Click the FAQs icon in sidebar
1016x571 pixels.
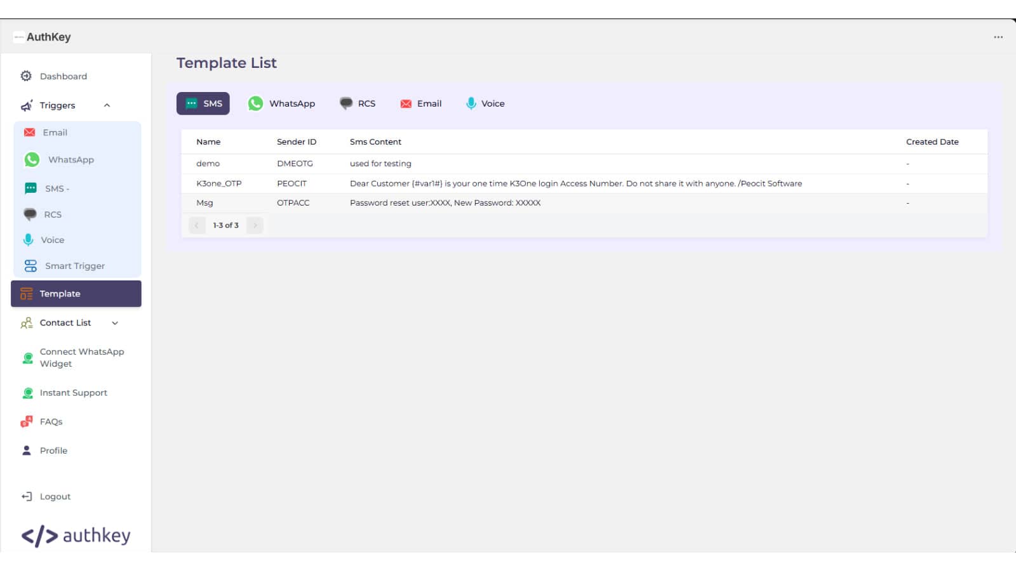pyautogui.click(x=27, y=422)
